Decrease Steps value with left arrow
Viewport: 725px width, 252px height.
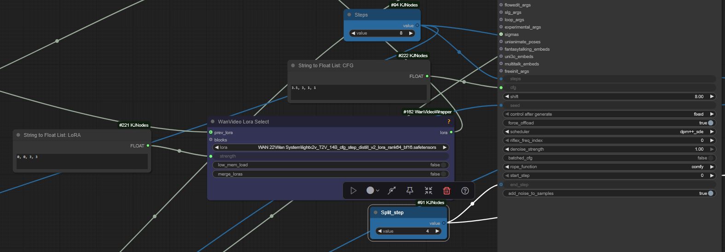(x=353, y=33)
